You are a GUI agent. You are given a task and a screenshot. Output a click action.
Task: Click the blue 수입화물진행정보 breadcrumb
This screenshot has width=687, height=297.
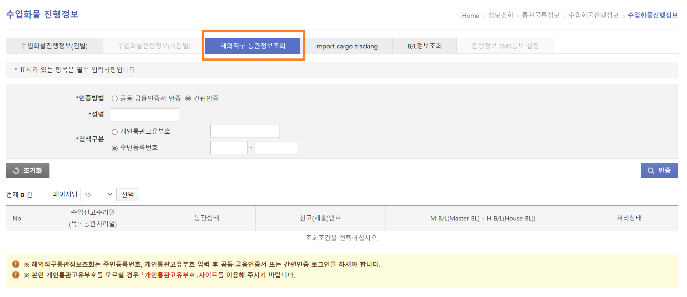pyautogui.click(x=652, y=15)
